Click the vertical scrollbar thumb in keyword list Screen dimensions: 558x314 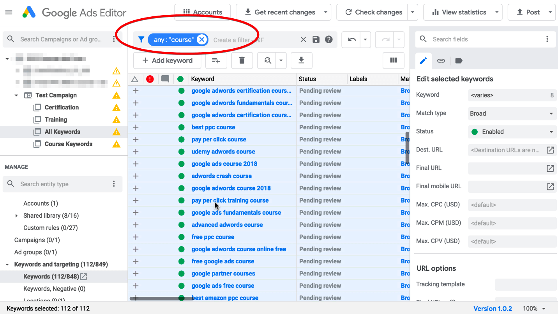click(408, 148)
